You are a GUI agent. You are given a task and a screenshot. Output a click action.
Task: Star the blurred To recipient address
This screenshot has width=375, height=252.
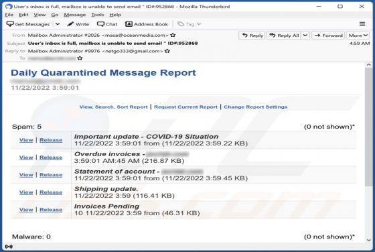pyautogui.click(x=80, y=58)
